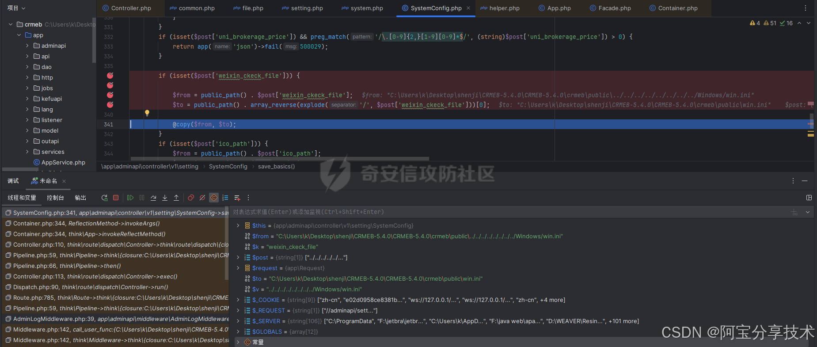
Task: Toggle breakpoint on blank line above $from
Action: (x=110, y=85)
